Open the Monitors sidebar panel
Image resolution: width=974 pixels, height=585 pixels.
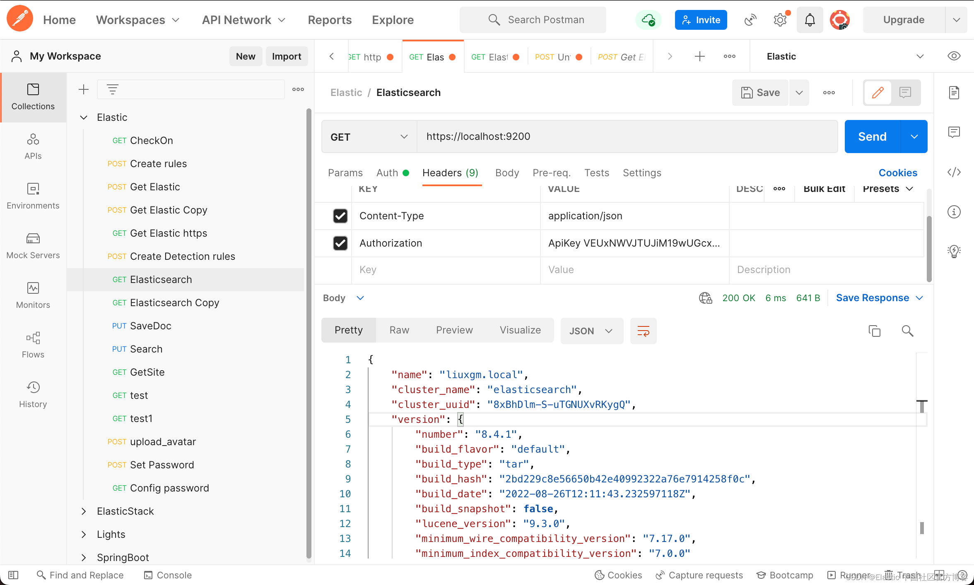tap(33, 296)
